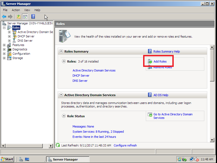
Task: Click the Server Manager taskbar button
Action: click(x=68, y=159)
